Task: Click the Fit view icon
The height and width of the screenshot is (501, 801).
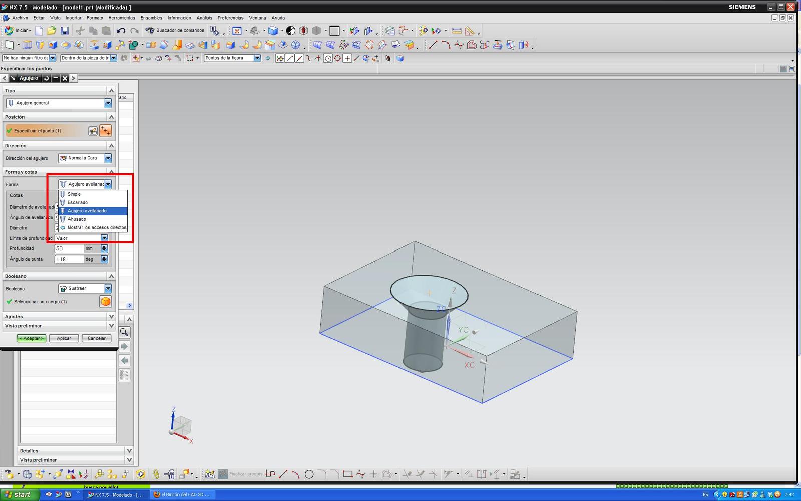Action: click(237, 31)
